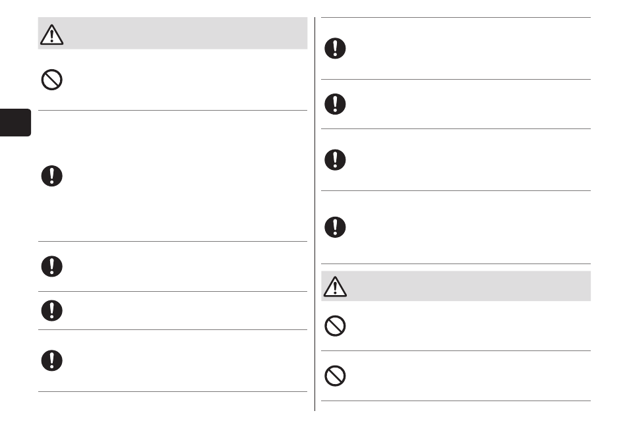
Task: Select the black section tab on left edge
Action: [15, 123]
